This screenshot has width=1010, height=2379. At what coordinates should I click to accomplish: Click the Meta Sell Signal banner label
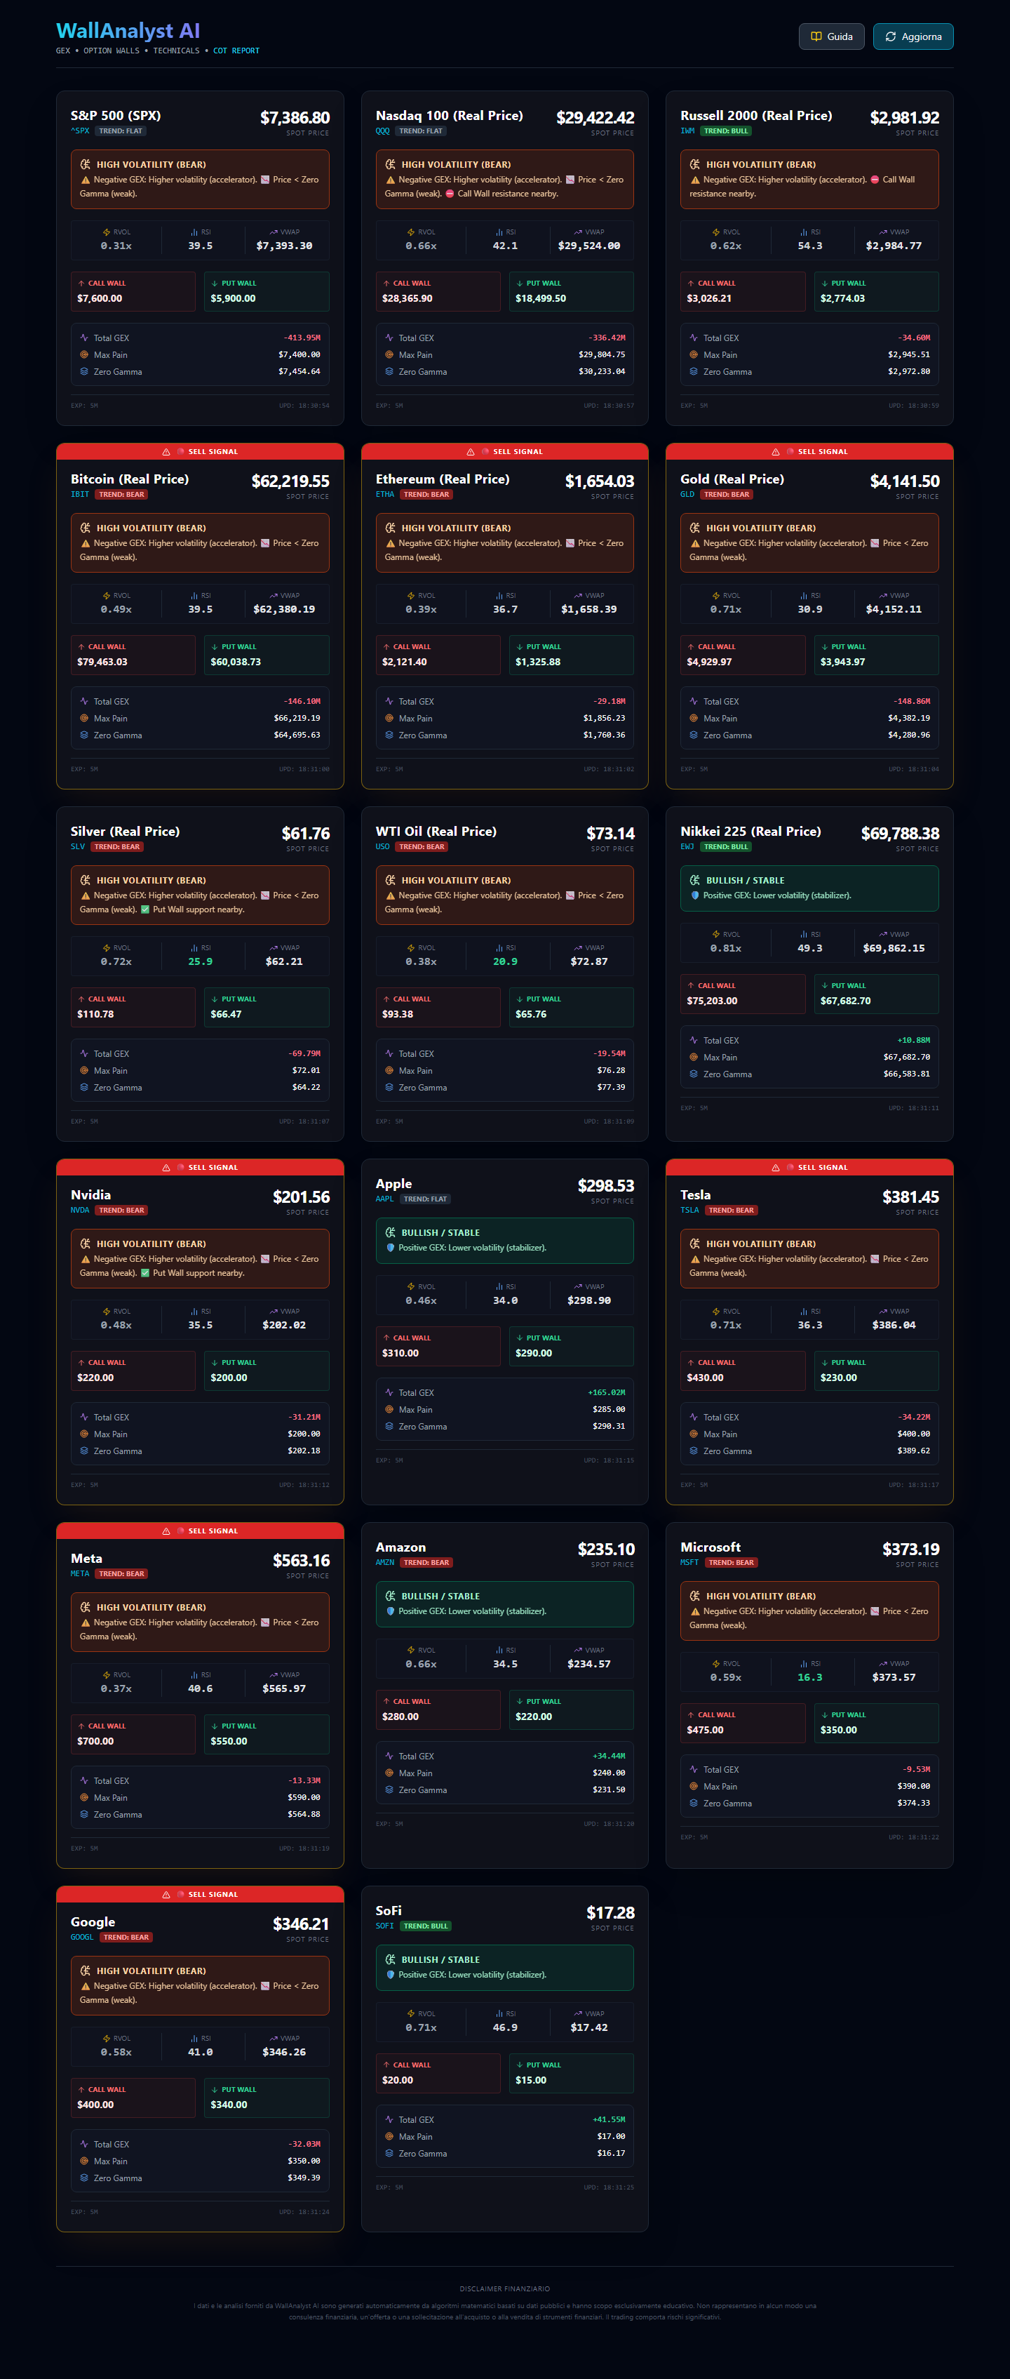pos(213,1531)
